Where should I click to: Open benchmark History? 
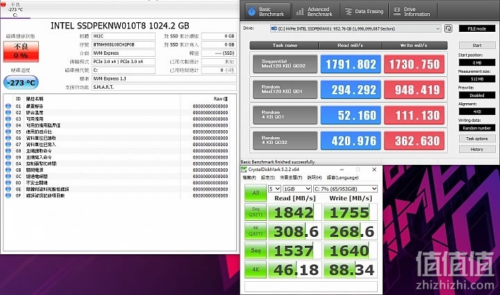pos(476,149)
